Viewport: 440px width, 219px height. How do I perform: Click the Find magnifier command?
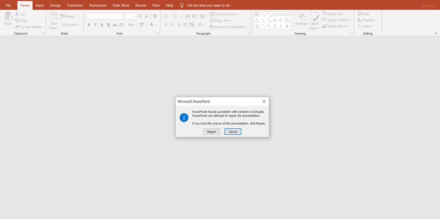click(363, 14)
